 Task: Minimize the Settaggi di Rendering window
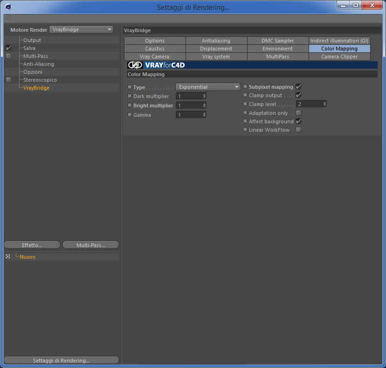pyautogui.click(x=343, y=5)
